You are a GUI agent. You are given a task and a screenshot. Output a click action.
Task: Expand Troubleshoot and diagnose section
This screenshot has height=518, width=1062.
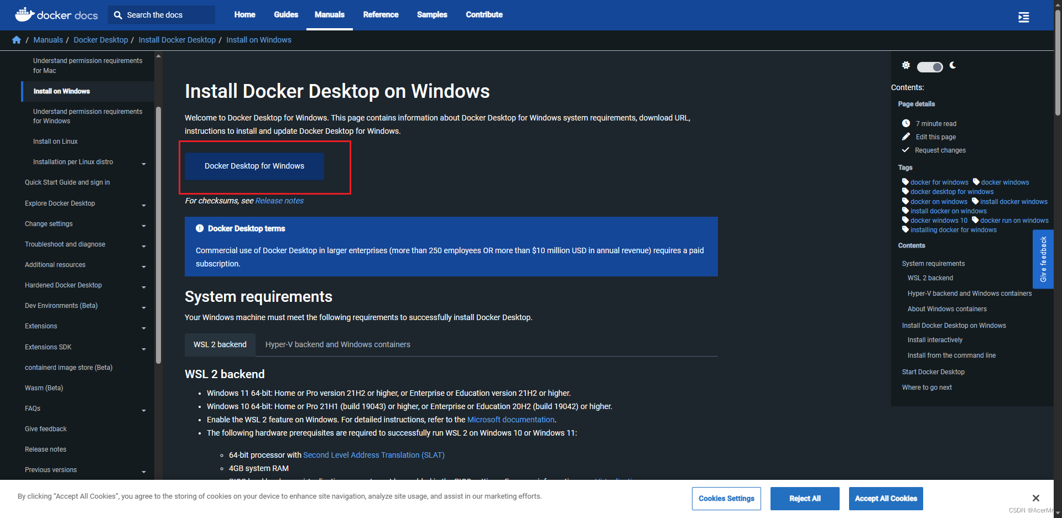pyautogui.click(x=144, y=246)
